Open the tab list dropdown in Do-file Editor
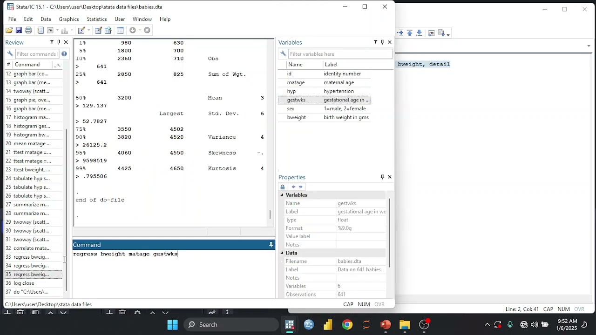 (x=589, y=46)
